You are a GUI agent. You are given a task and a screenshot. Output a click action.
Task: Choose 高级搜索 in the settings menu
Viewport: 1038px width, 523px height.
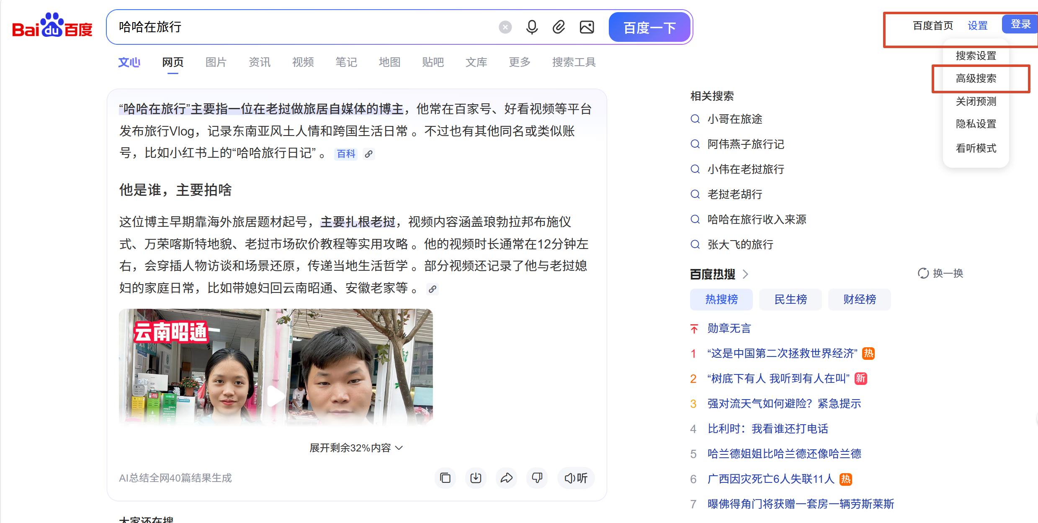(976, 78)
